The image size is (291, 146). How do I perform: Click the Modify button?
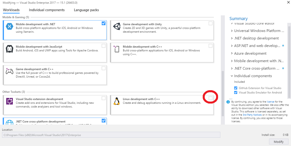pos(279,141)
